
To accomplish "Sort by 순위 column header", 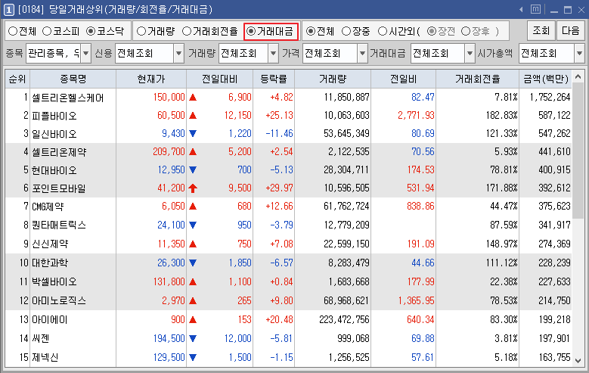I will [x=17, y=79].
